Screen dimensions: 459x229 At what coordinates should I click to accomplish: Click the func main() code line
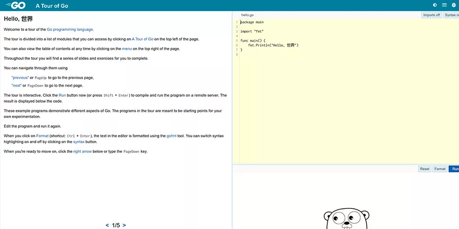[x=253, y=41]
